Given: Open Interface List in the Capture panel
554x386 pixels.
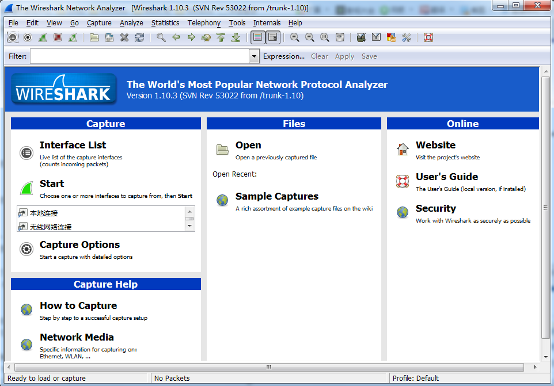Looking at the screenshot, I should coord(73,145).
